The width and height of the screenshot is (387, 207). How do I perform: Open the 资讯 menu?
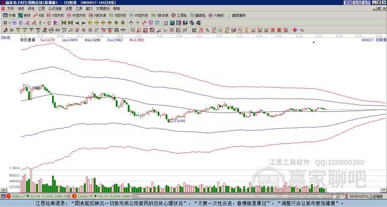point(31,9)
